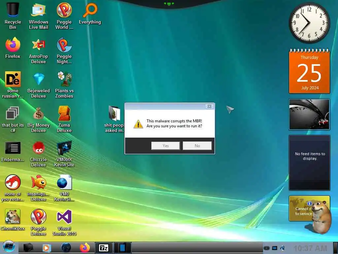Open the media player taskbar icon
This screenshot has width=338, height=254.
point(46,248)
